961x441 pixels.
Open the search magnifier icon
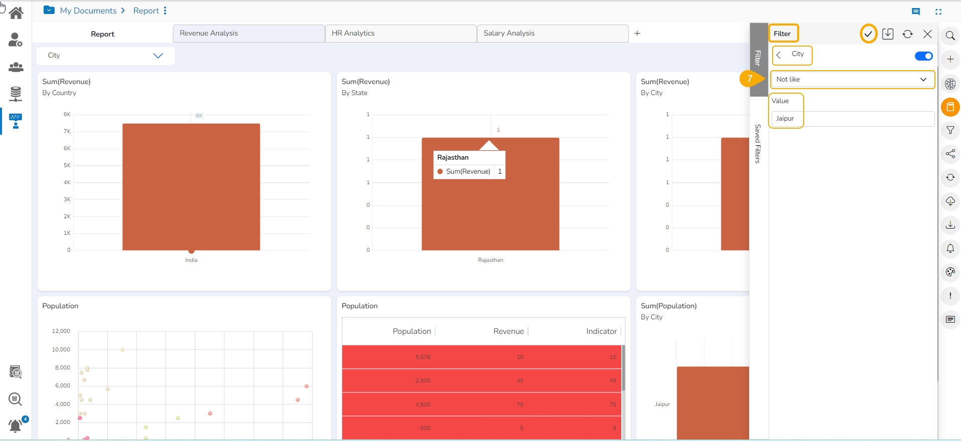point(950,36)
